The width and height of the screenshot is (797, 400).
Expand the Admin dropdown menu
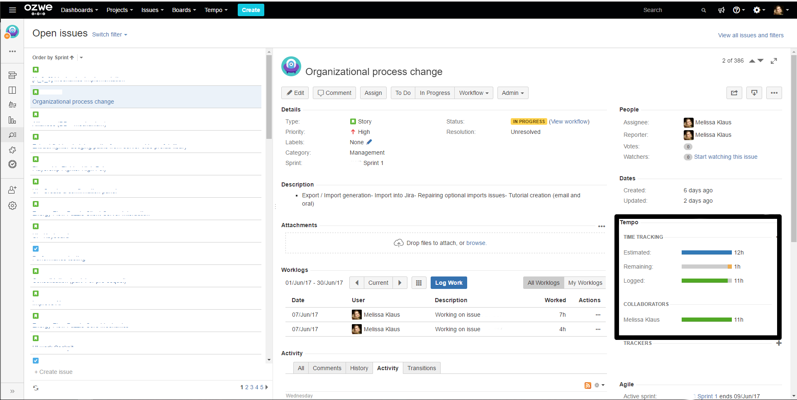tap(513, 93)
